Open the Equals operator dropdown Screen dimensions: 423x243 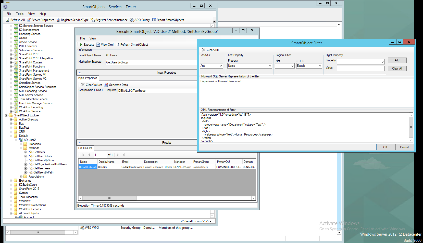coord(320,66)
